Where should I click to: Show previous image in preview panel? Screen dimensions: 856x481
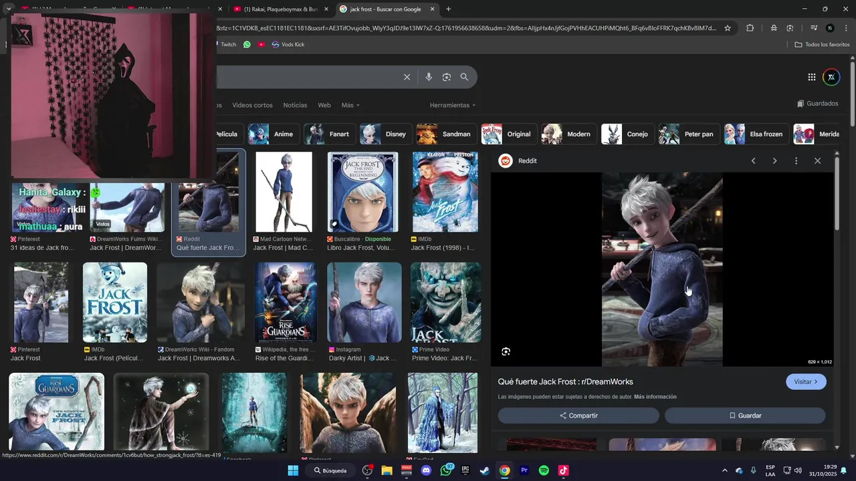(754, 161)
